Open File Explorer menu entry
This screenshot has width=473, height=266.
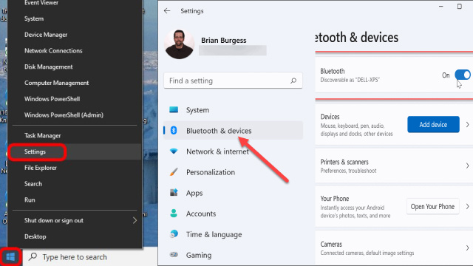[x=41, y=168]
